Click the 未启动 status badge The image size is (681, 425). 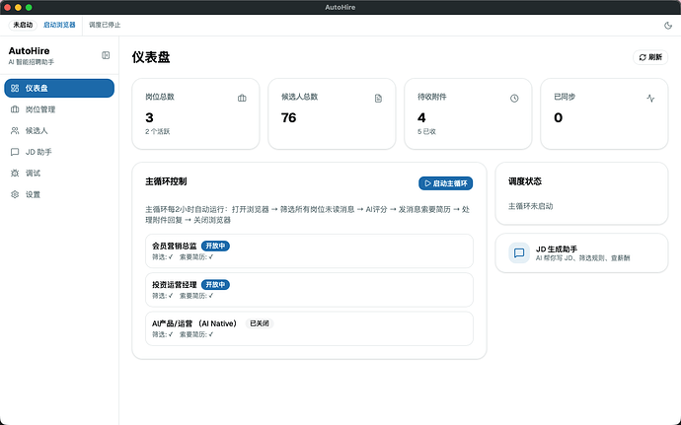click(23, 26)
